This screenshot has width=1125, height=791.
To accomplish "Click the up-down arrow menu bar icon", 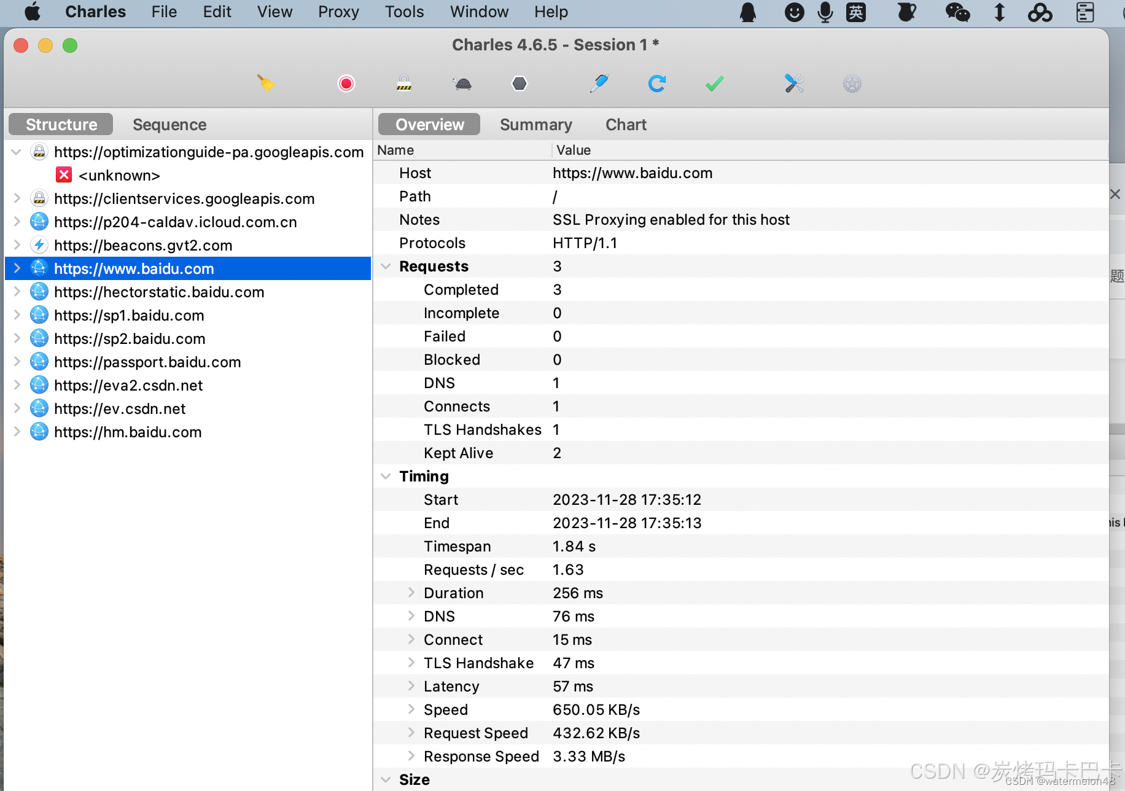I will tap(1000, 12).
